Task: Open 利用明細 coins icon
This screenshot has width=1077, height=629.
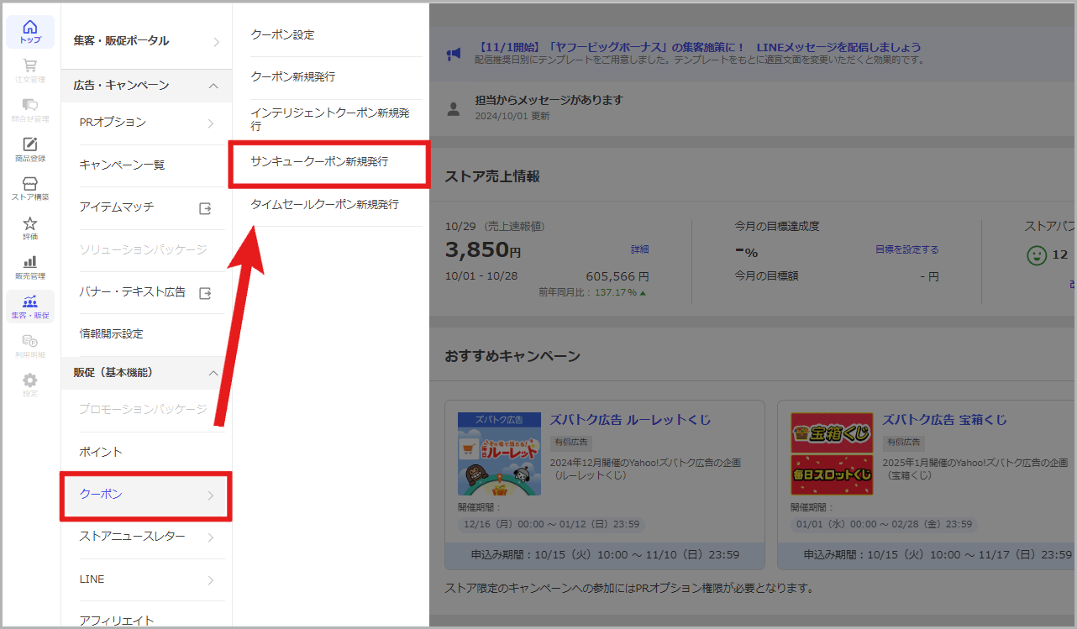Action: point(30,346)
